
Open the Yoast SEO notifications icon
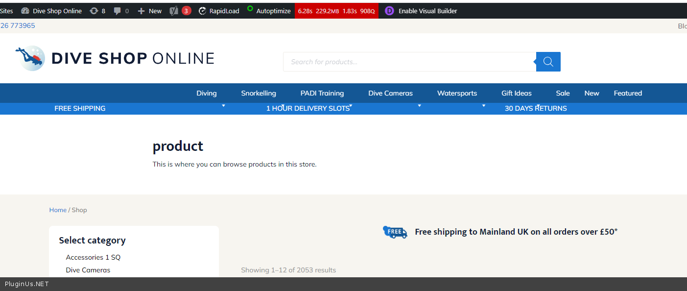[x=174, y=11]
